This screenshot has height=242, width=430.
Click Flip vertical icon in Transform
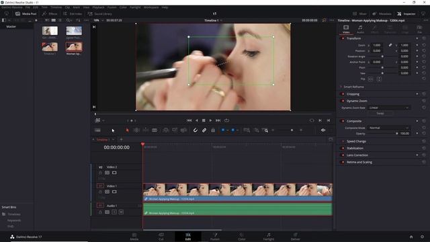click(x=379, y=79)
